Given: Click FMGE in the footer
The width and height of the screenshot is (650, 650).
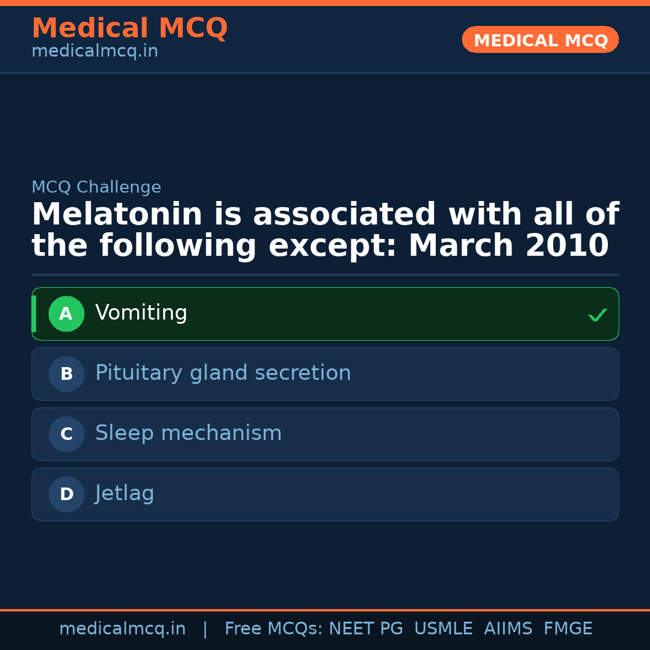Looking at the screenshot, I should 568,629.
